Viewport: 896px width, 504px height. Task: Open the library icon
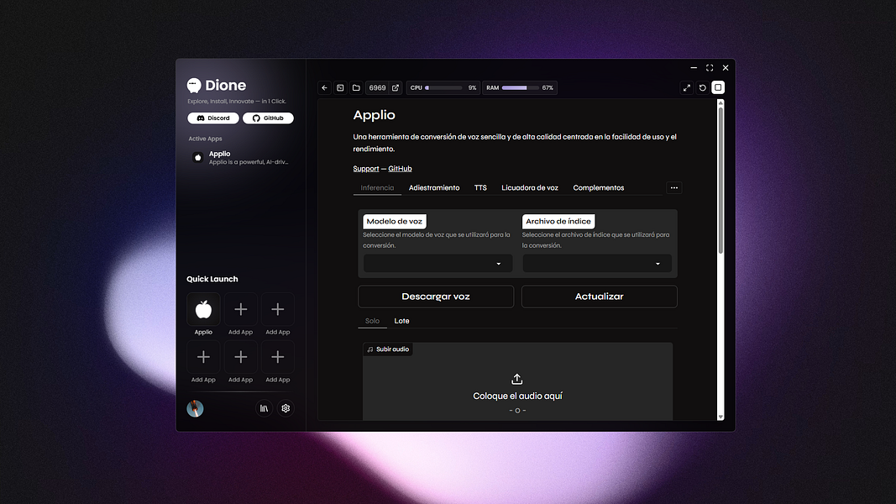coord(264,408)
